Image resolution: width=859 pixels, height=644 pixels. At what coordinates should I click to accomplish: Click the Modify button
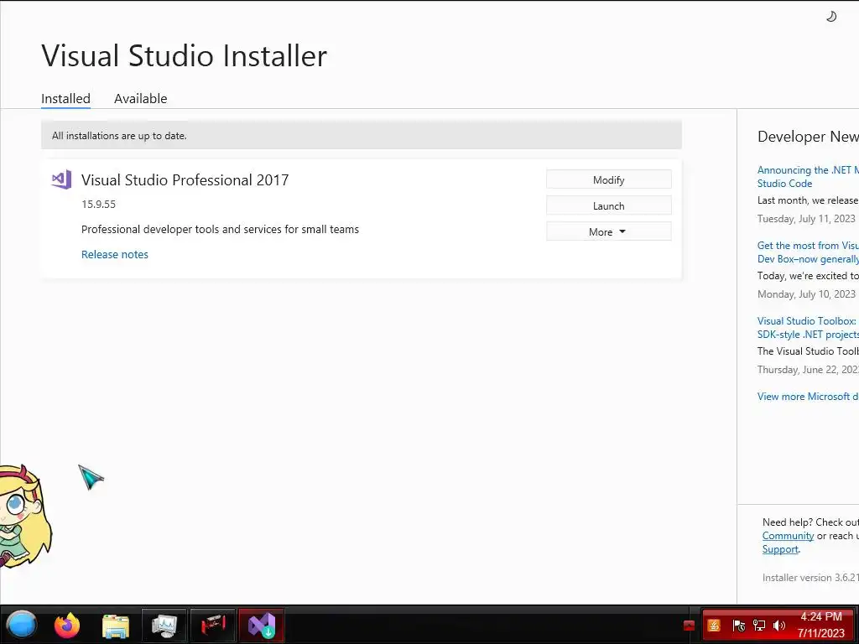[609, 179]
